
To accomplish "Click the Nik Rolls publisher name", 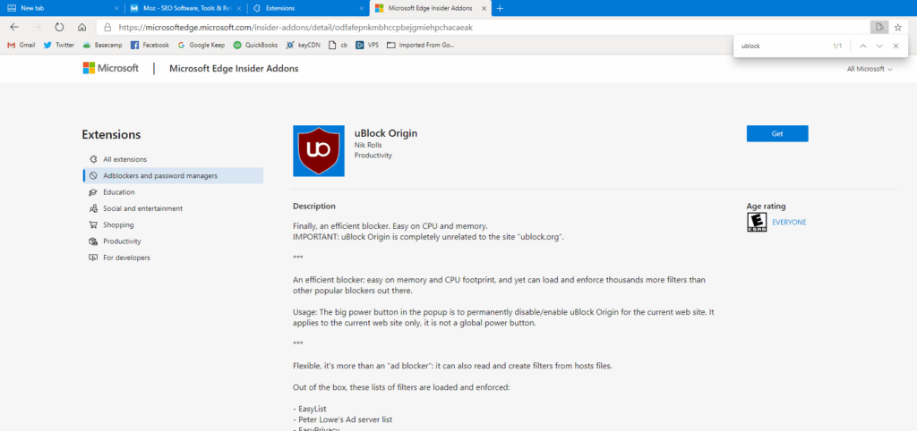I will [x=367, y=144].
